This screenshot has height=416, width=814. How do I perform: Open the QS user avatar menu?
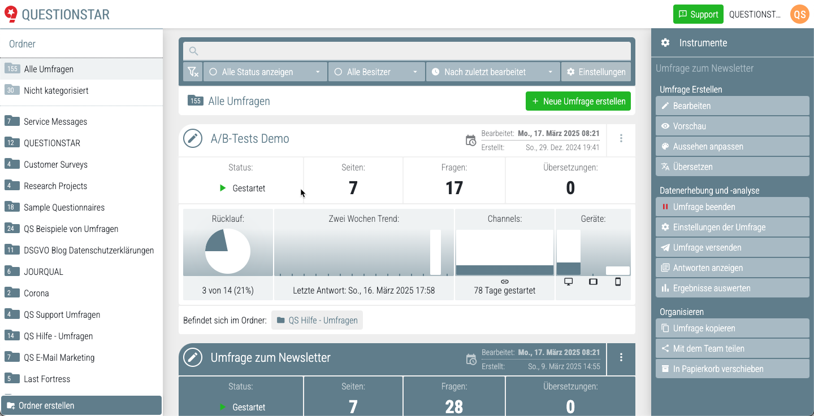pyautogui.click(x=799, y=14)
